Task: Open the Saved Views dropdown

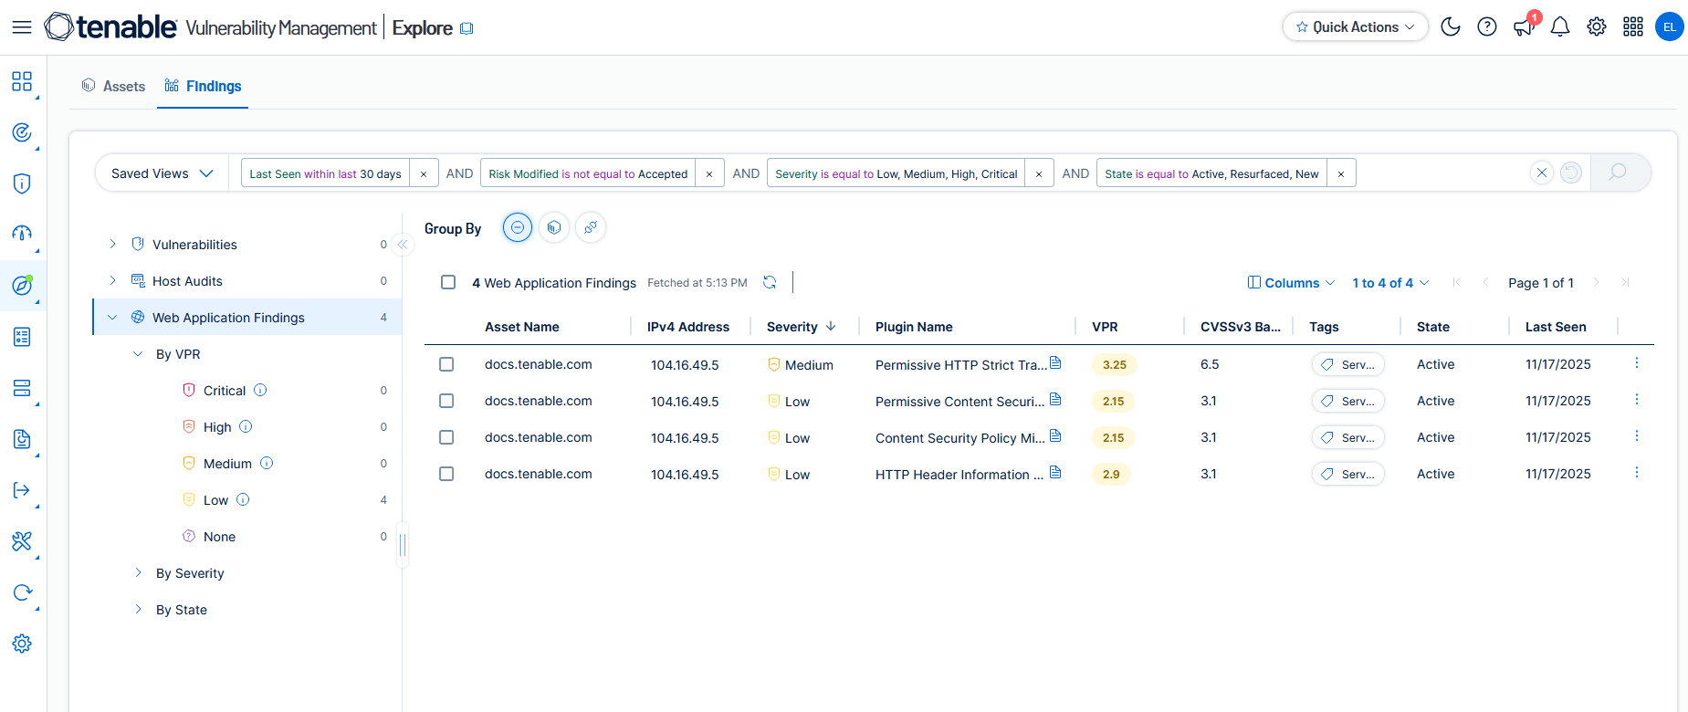Action: point(162,173)
